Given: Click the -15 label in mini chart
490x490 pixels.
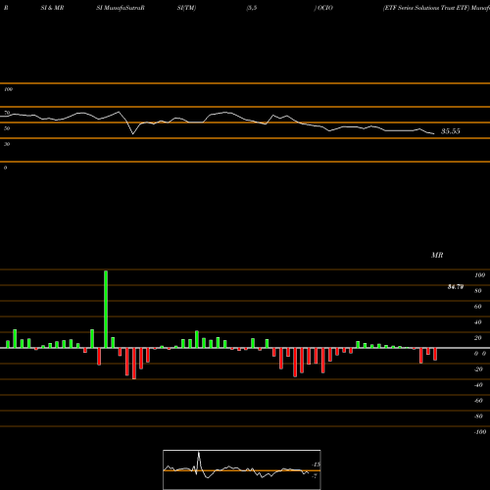Looking at the screenshot, I should pyautogui.click(x=316, y=465).
